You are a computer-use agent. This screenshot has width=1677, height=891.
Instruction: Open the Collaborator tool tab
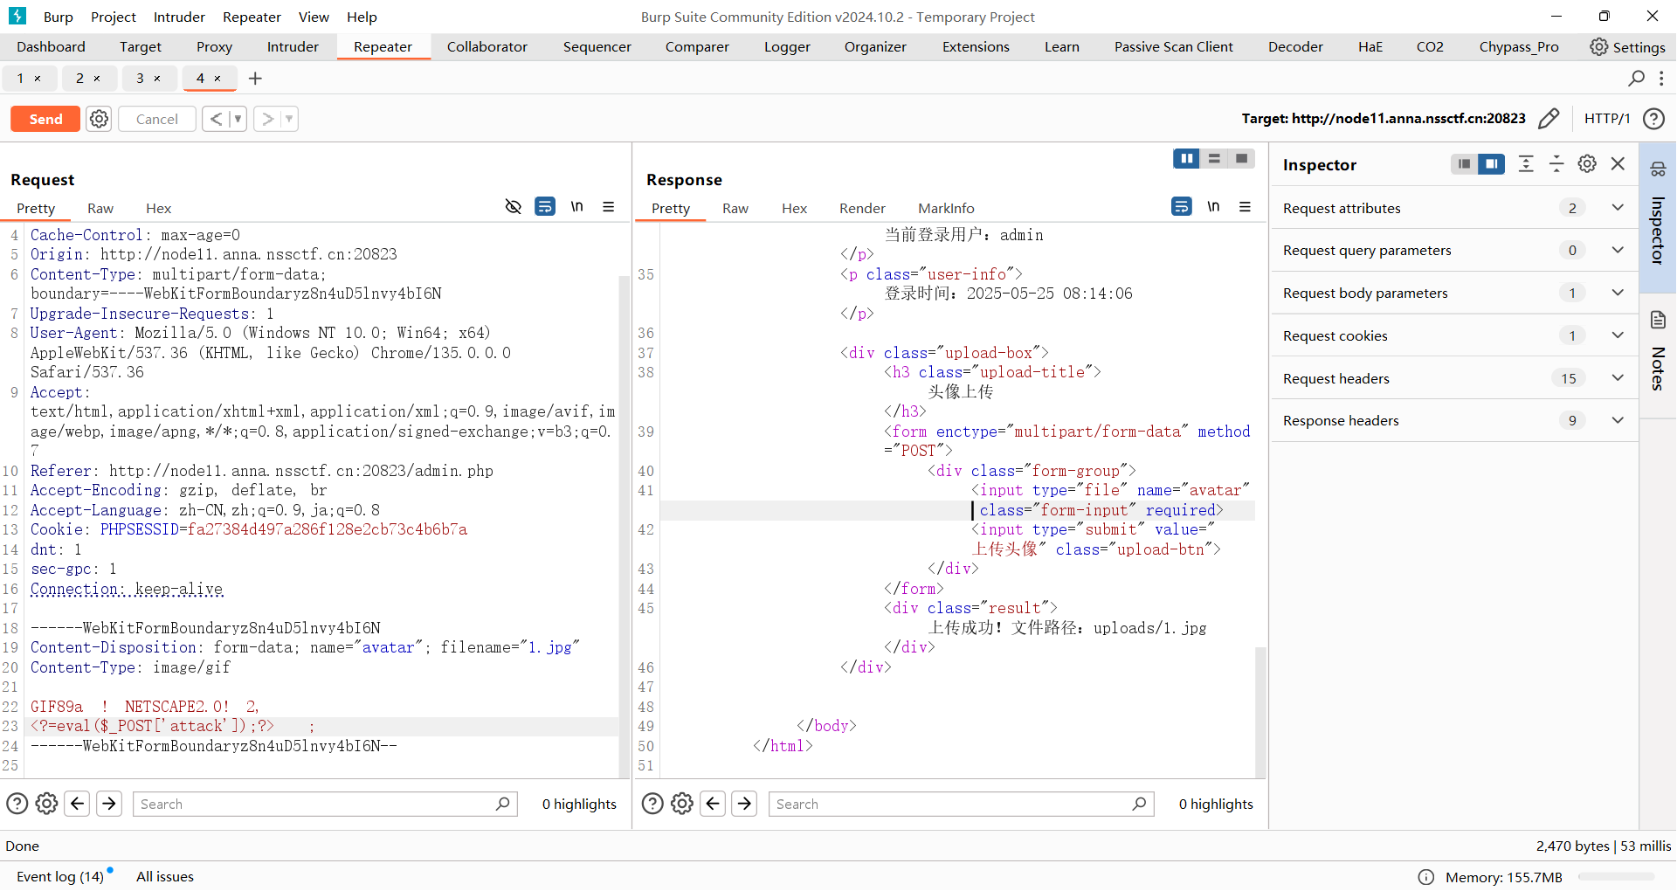[487, 47]
